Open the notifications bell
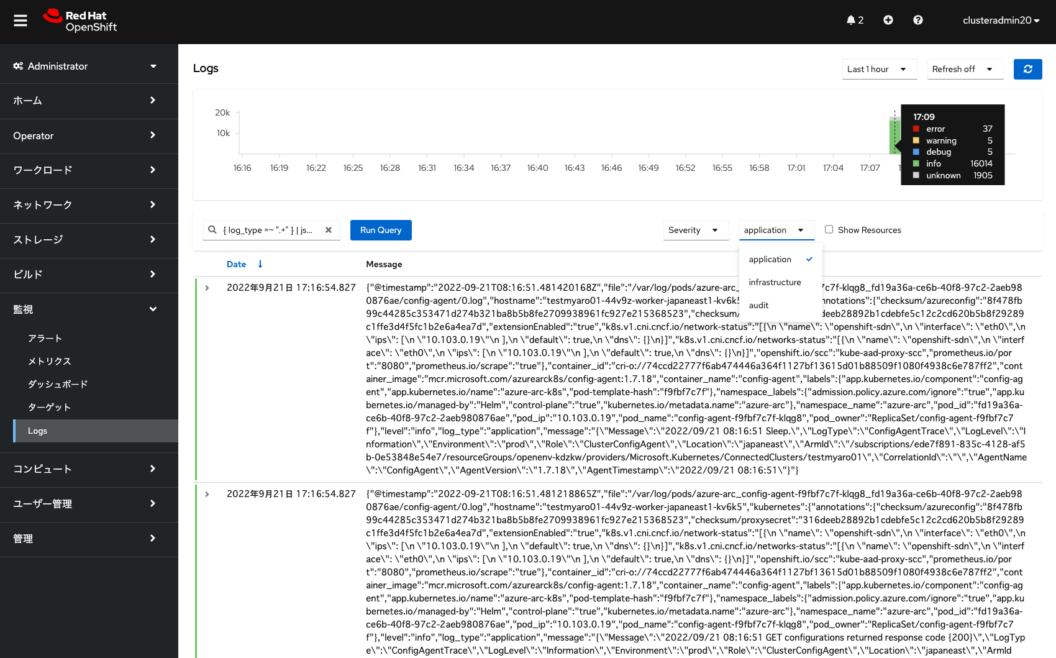Viewport: 1056px width, 658px height. coord(855,20)
